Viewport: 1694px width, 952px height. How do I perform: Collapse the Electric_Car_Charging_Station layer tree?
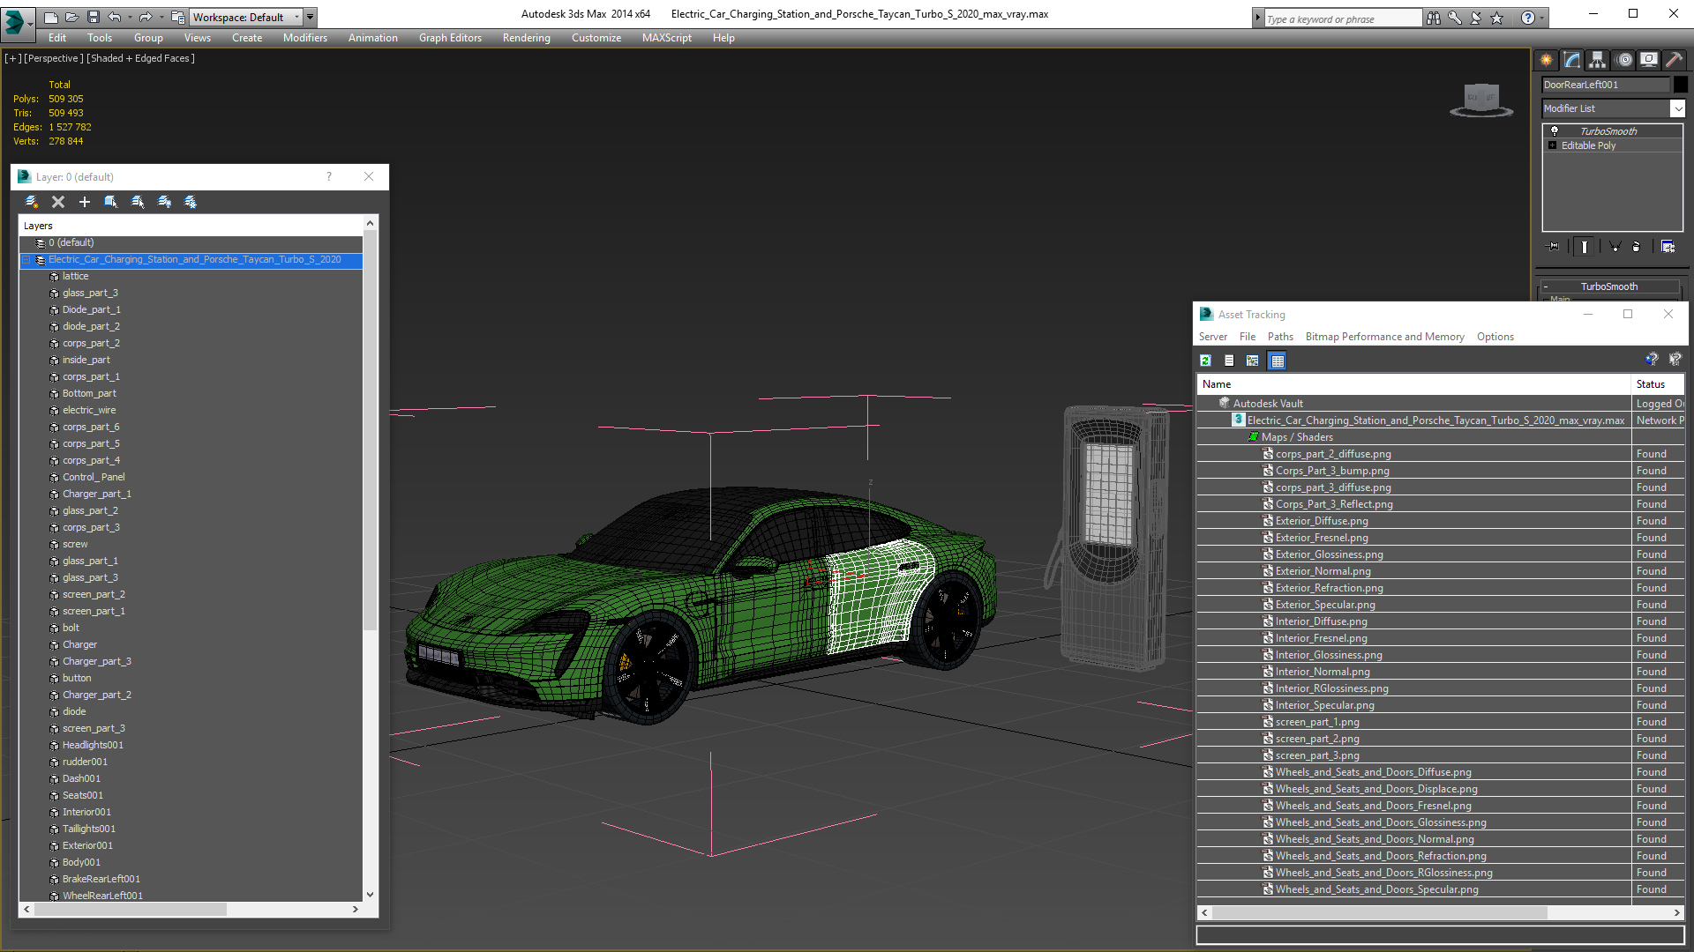click(x=26, y=260)
